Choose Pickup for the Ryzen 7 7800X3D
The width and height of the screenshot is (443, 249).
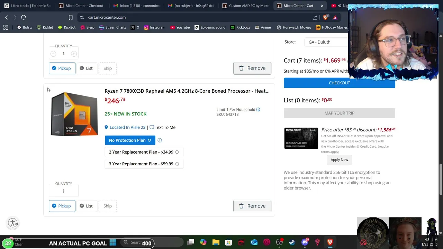tap(62, 206)
